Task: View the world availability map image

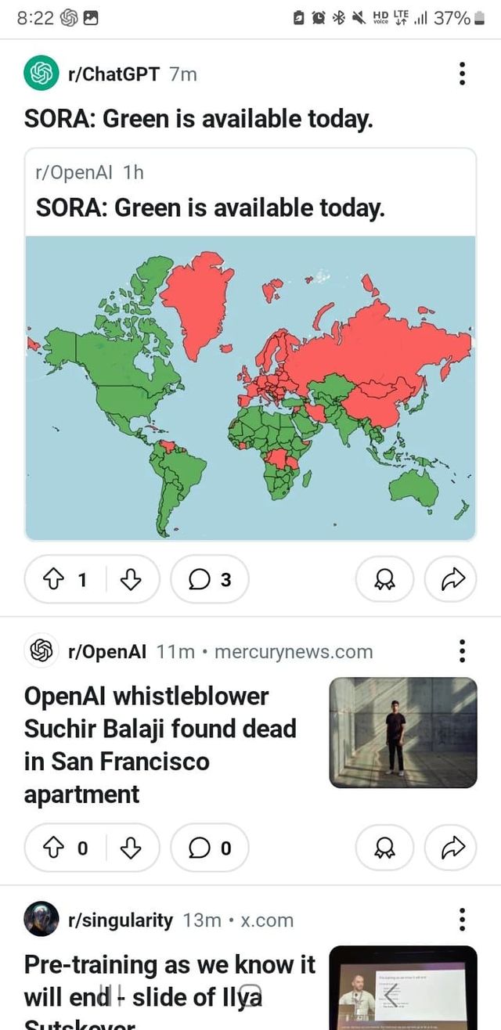Action: [250, 388]
